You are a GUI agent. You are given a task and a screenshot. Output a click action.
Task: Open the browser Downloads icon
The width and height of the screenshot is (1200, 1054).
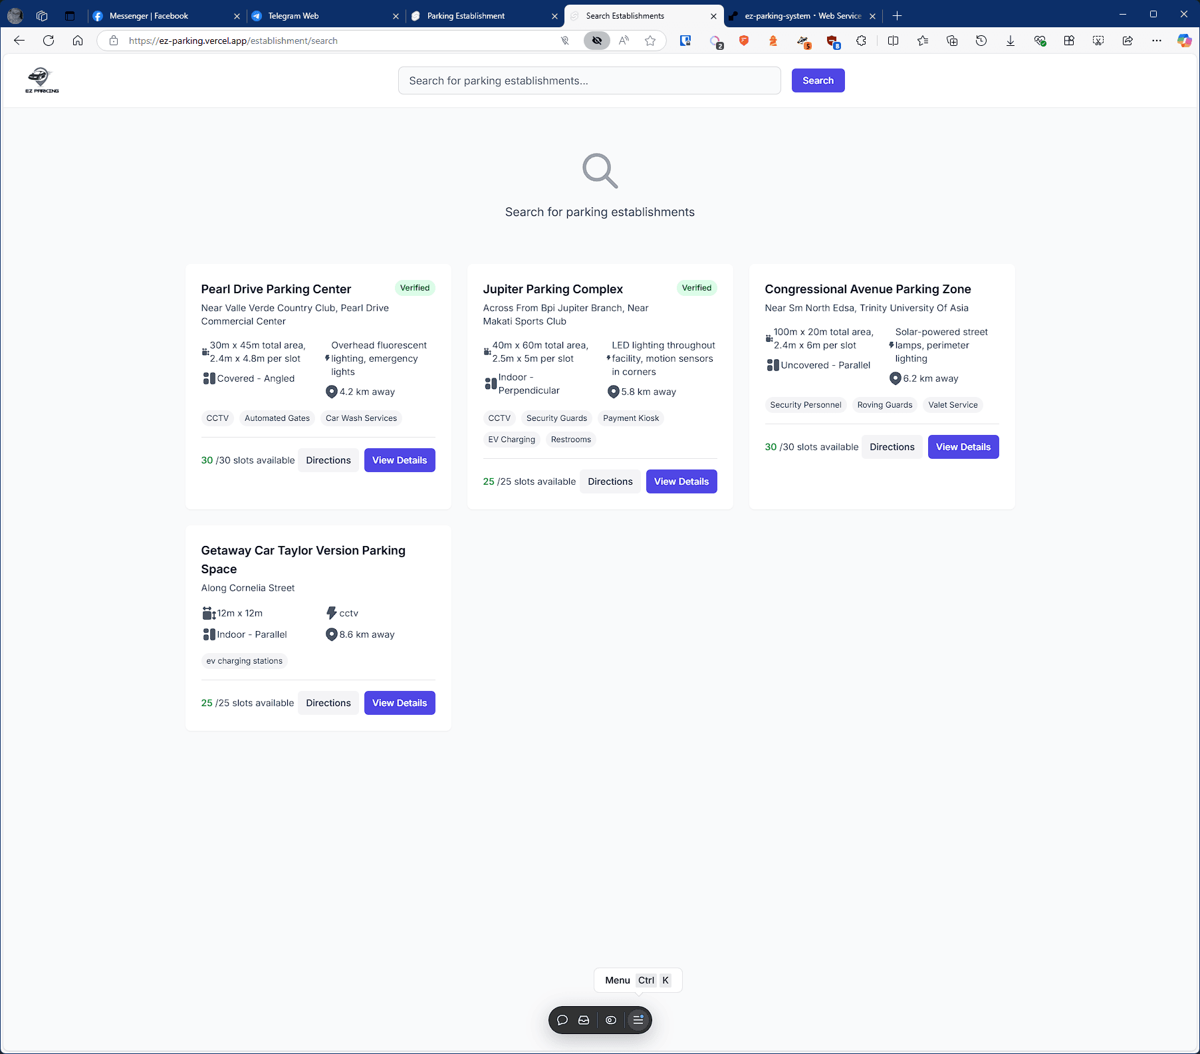pos(1010,41)
